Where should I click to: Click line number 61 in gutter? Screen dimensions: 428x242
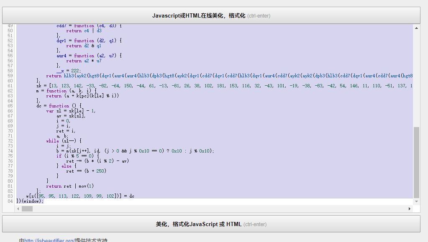click(x=10, y=86)
